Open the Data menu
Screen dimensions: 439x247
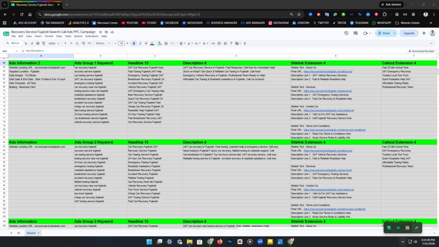tap(59, 36)
